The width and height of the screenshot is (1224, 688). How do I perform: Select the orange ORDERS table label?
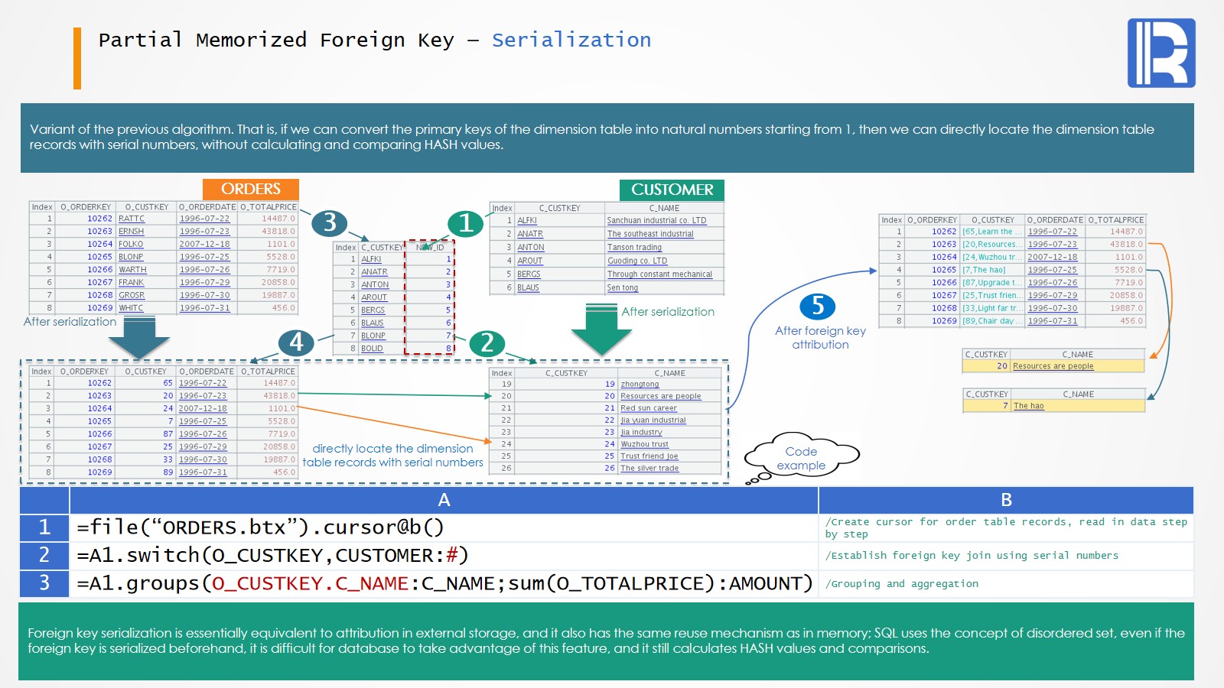tap(250, 189)
